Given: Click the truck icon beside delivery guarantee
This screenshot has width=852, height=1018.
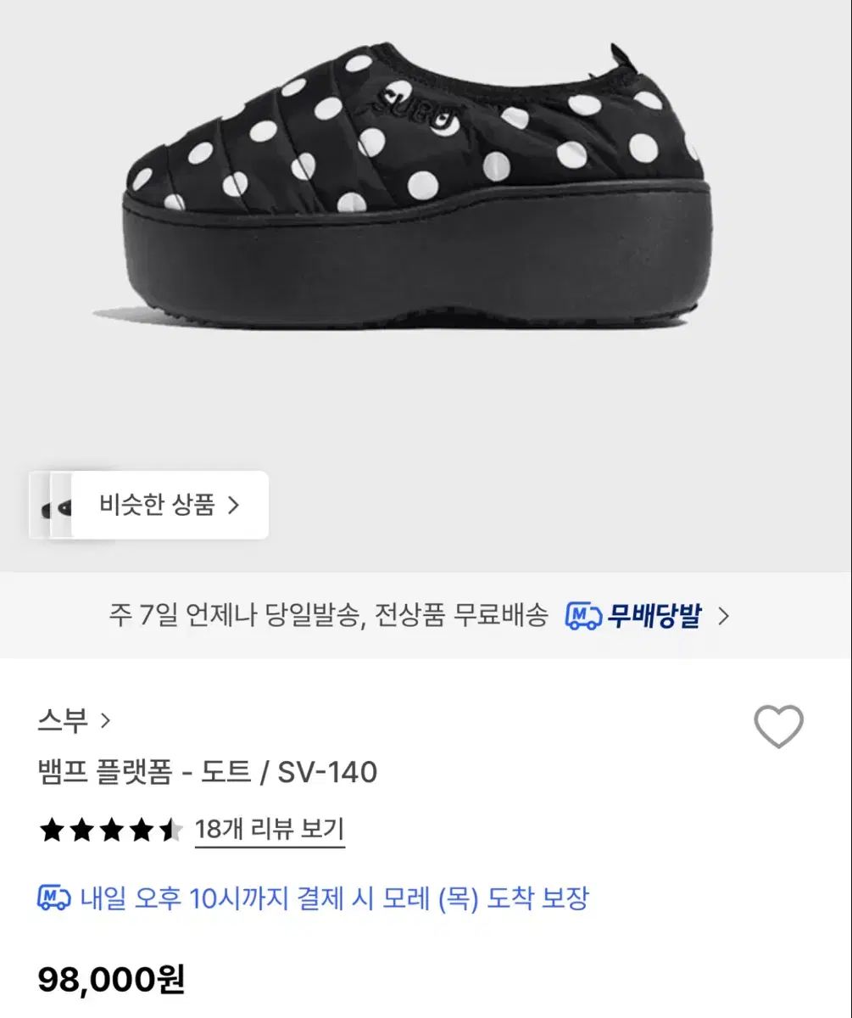Looking at the screenshot, I should tap(54, 898).
